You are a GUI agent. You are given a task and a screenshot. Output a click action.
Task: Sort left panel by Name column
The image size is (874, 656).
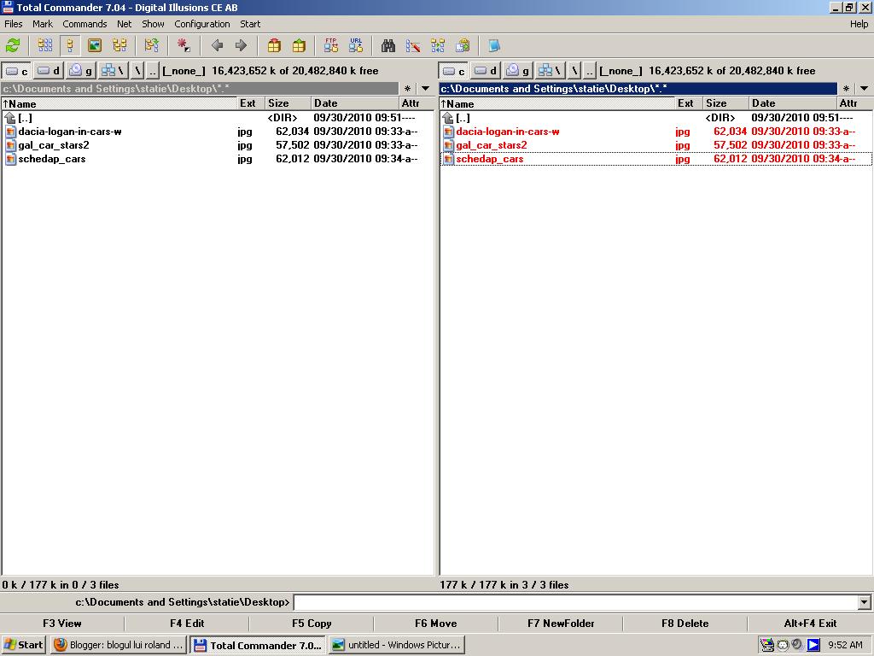click(119, 103)
